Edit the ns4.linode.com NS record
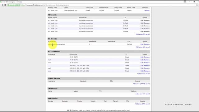Image resolution: width=199 pixels, height=112 pixels. tap(142, 29)
